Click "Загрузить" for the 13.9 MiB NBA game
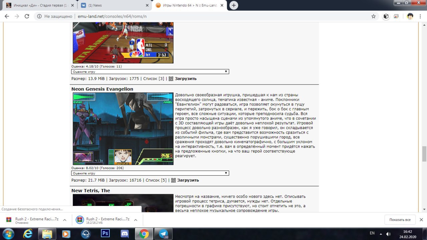427x240 pixels. (x=185, y=79)
